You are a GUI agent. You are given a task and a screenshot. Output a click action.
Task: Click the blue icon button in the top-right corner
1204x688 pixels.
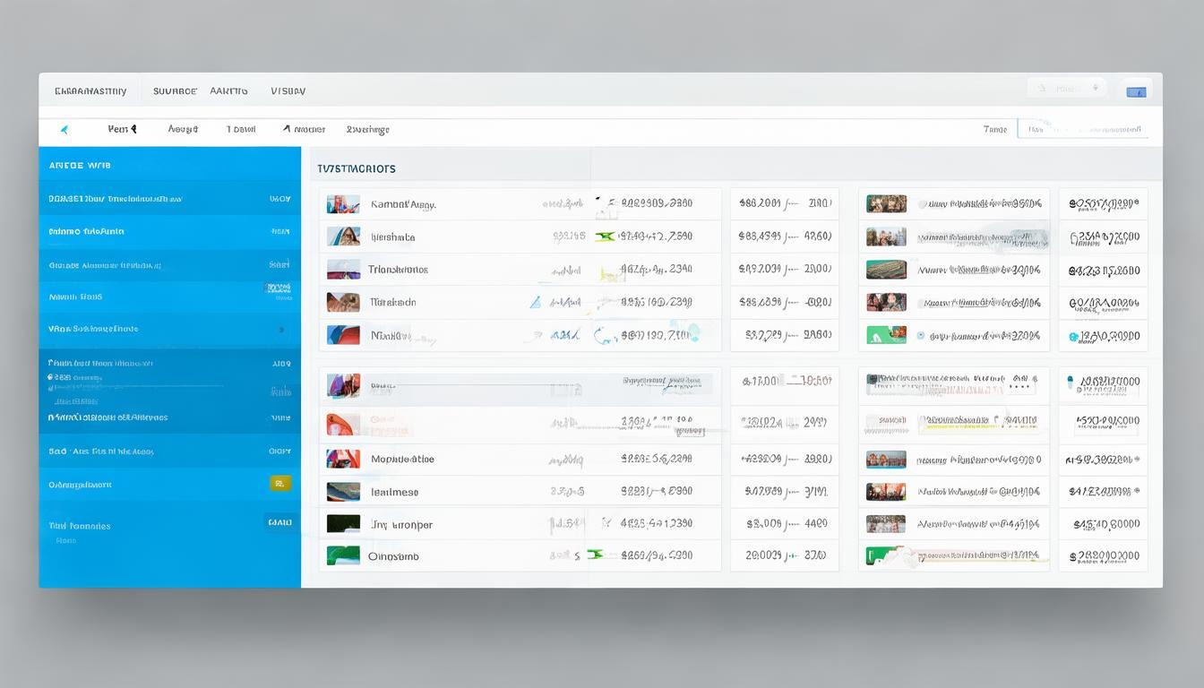(1137, 91)
